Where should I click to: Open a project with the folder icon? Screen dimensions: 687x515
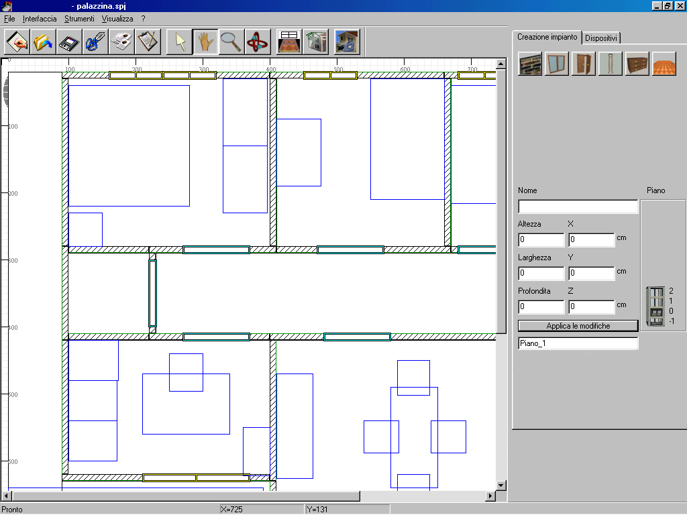[43, 42]
